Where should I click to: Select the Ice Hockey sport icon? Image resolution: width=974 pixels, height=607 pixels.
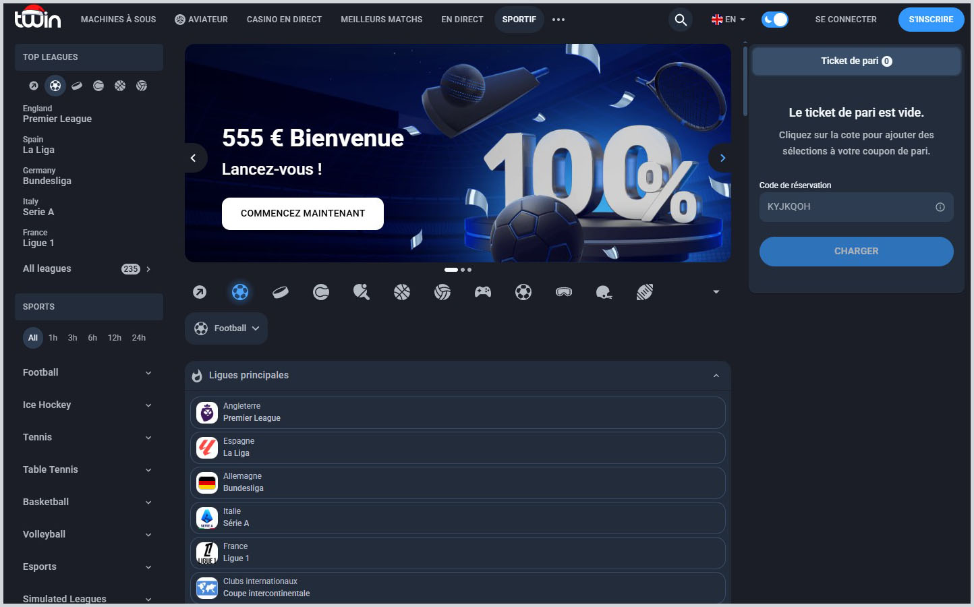(x=281, y=291)
